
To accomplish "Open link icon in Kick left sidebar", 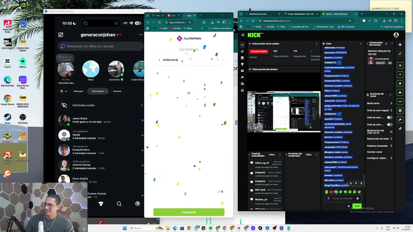I will 242,51.
